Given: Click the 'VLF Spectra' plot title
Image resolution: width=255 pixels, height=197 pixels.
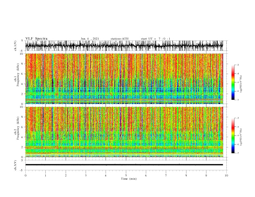Looking at the screenshot, I should coord(36,39).
